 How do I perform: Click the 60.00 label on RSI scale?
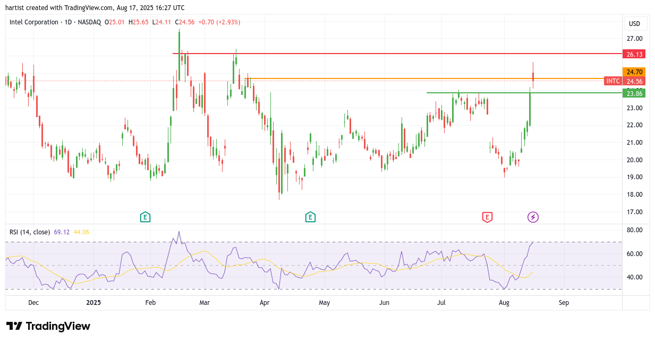[x=634, y=254]
